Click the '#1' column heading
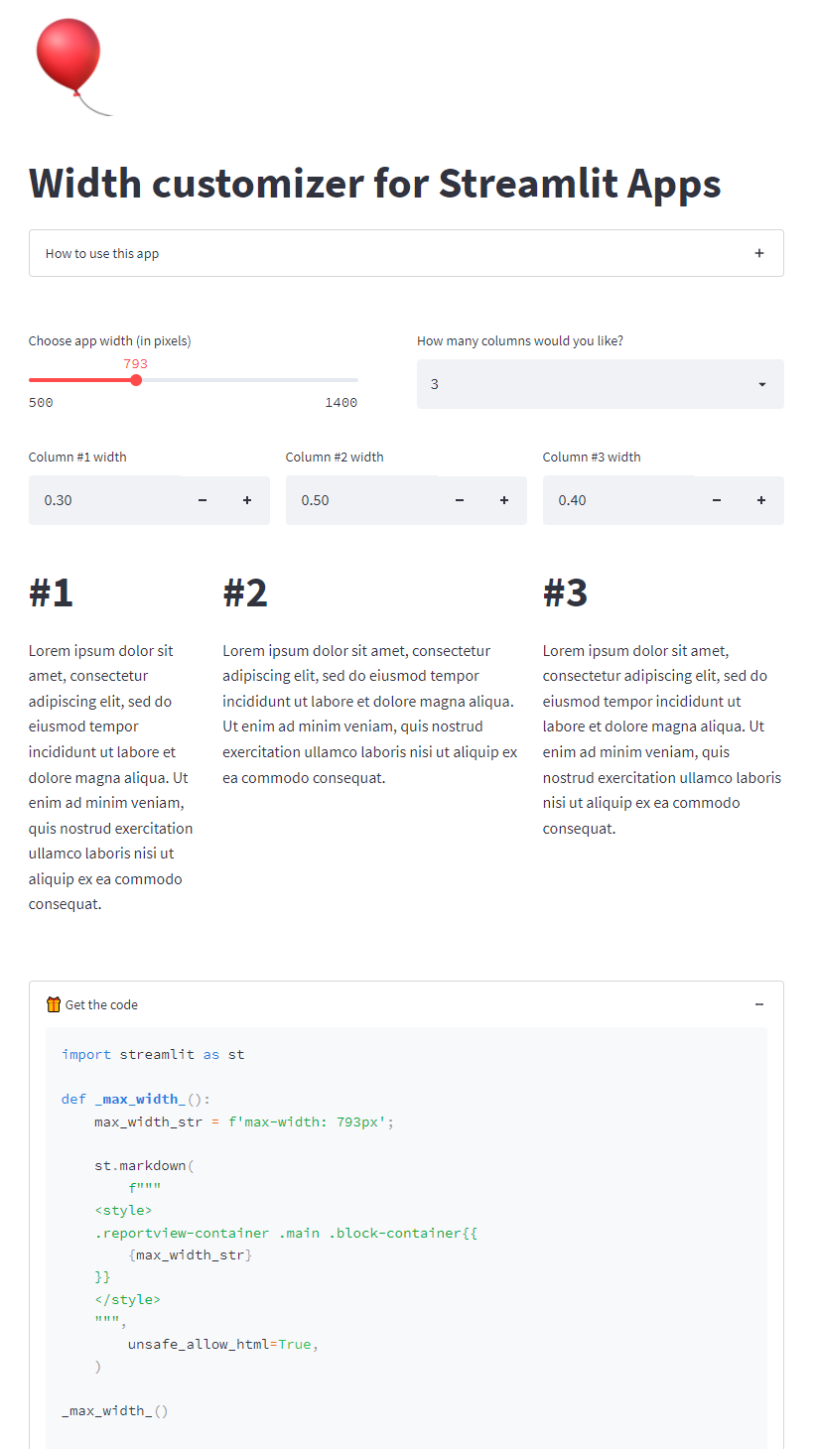This screenshot has height=1449, width=816. coord(51,593)
